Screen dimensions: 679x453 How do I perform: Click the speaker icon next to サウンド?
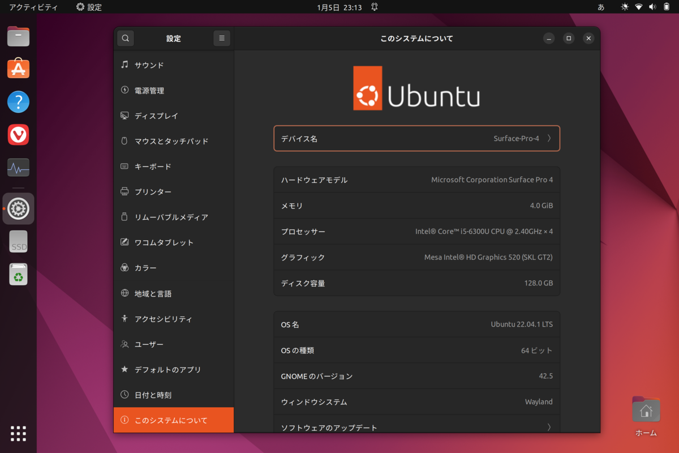(x=125, y=65)
